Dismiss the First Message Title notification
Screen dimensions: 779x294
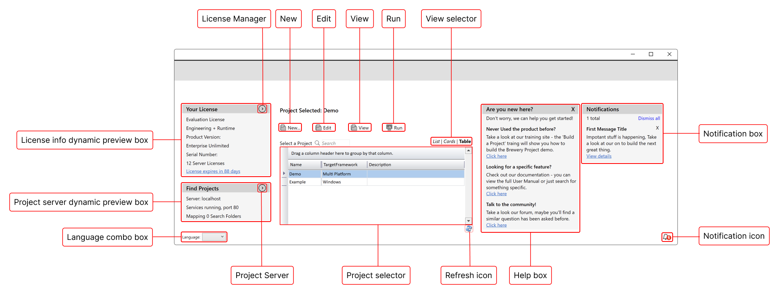tap(657, 128)
